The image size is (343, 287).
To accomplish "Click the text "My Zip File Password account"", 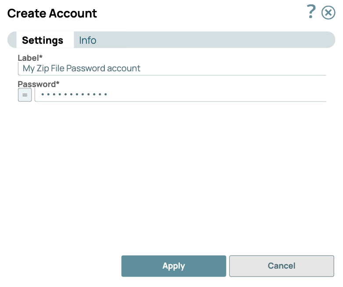I will point(82,69).
